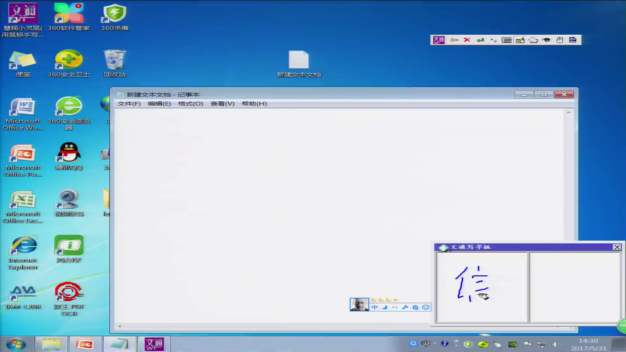The image size is (626, 352).
Task: Open the wrench settings on the IME bar
Action: tap(405, 307)
